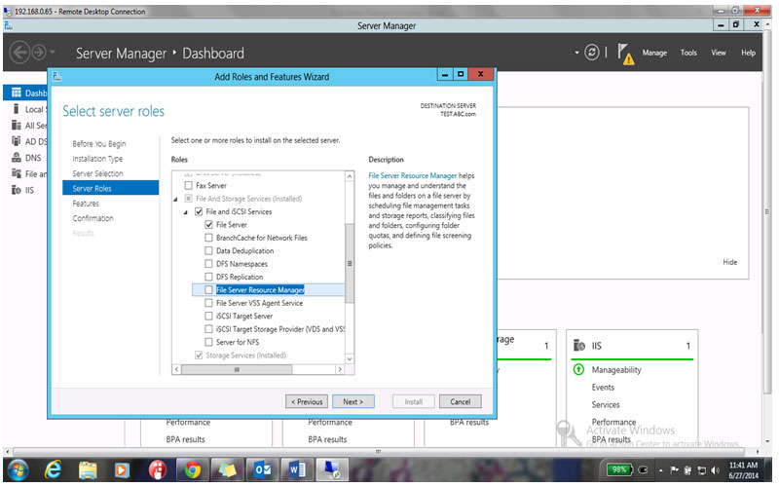
Task: Check File Server Resource Manager
Action: (x=208, y=289)
